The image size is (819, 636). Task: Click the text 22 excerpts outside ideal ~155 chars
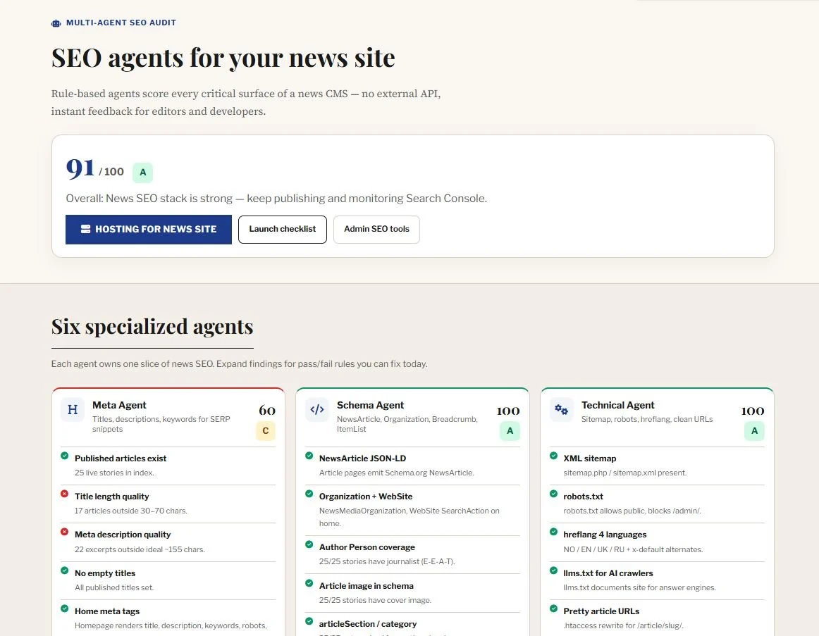pos(140,550)
